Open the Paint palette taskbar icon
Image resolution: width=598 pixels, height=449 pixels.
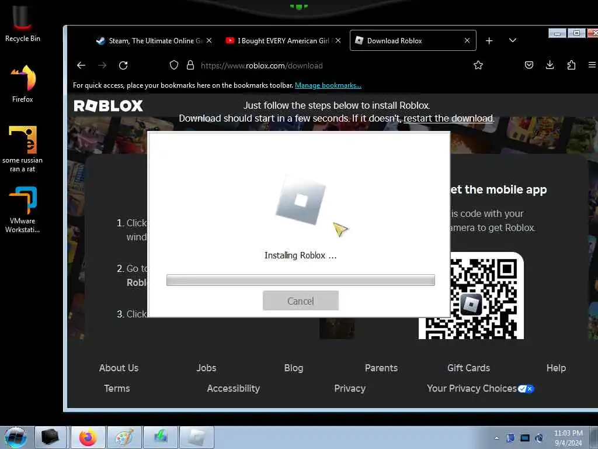[124, 437]
